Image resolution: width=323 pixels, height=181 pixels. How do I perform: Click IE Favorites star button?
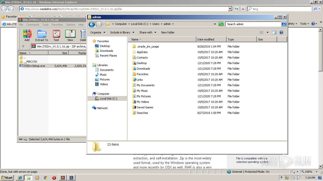9,17
